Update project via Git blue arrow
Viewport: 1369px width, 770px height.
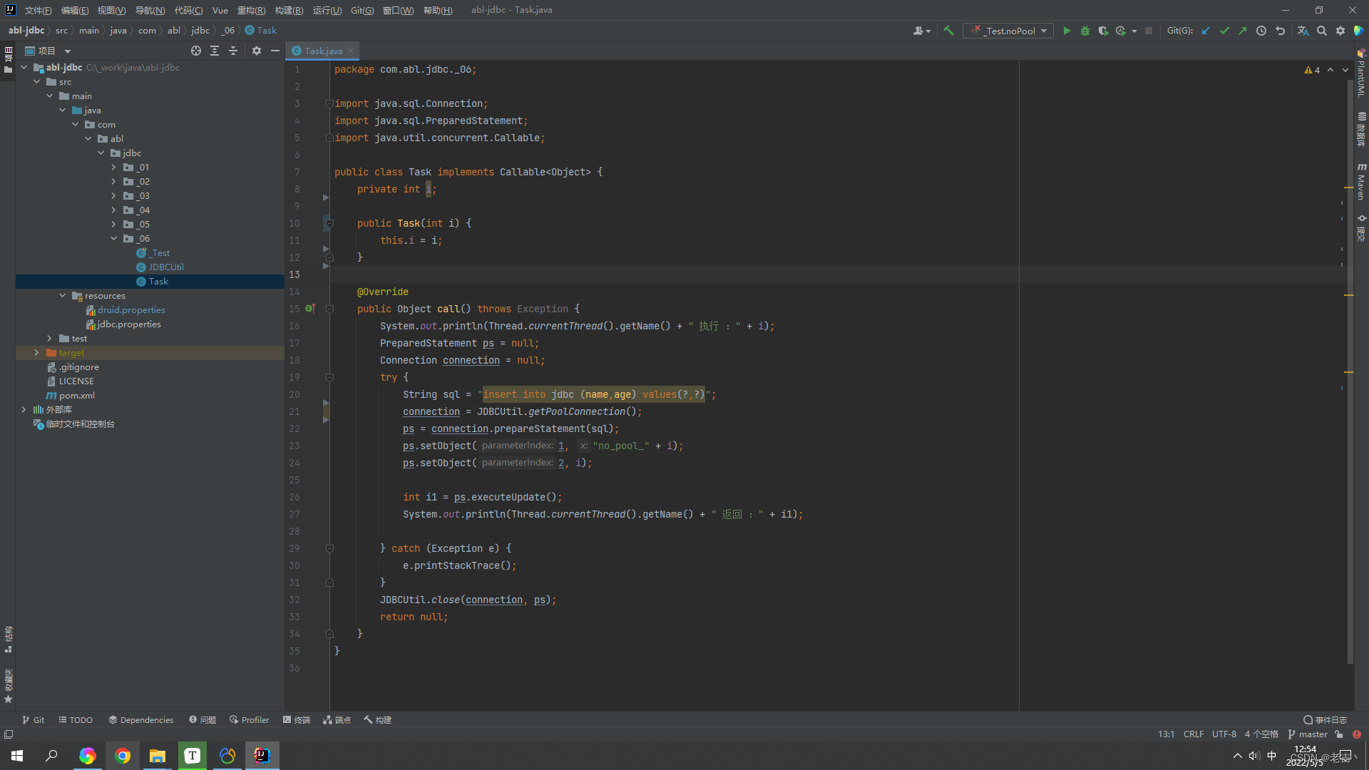[x=1206, y=31]
